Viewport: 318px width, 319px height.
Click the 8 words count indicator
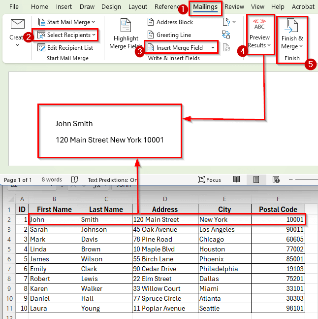coord(52,180)
